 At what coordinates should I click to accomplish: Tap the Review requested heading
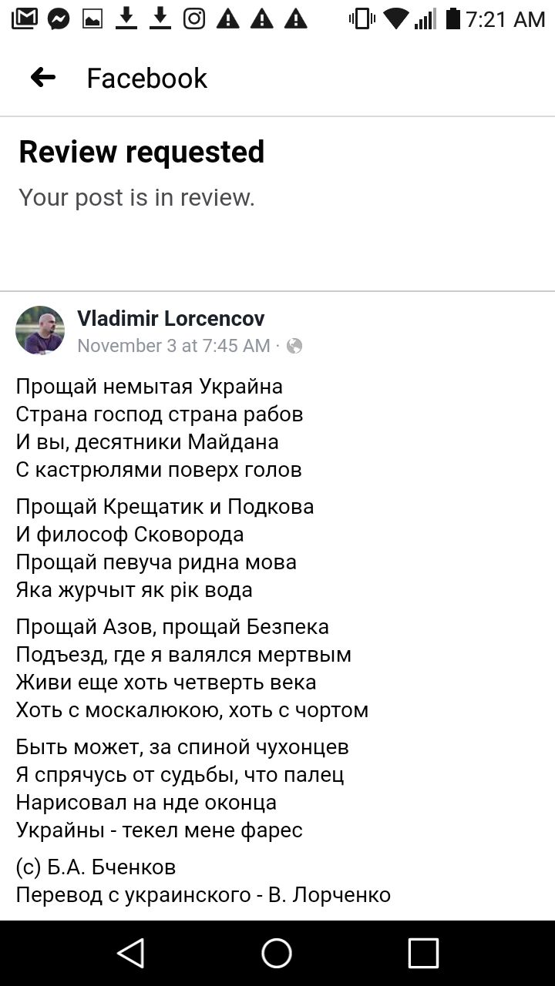142,152
